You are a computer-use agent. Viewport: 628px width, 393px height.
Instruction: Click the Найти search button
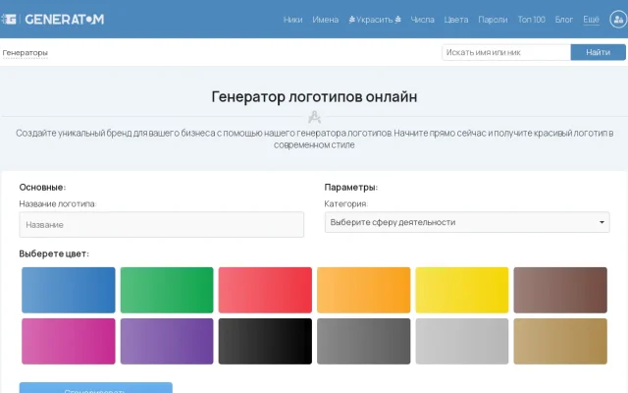tap(598, 52)
